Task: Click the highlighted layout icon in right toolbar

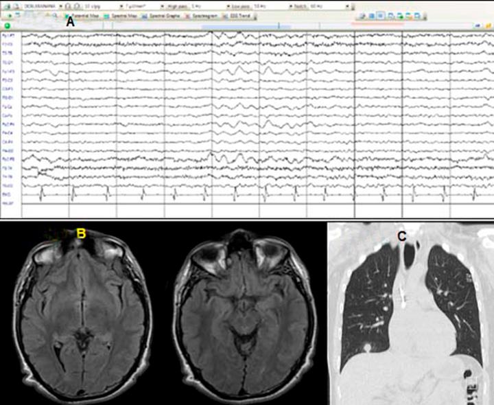Action: coord(381,14)
